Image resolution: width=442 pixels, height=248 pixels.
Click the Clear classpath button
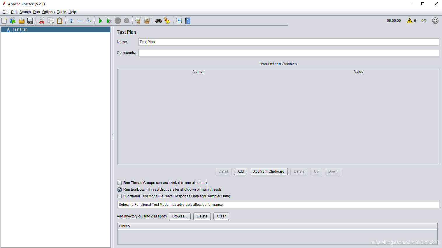(221, 216)
